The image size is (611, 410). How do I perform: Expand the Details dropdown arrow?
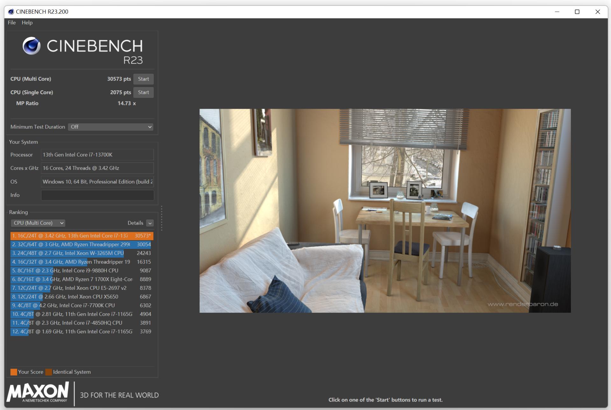(x=150, y=223)
